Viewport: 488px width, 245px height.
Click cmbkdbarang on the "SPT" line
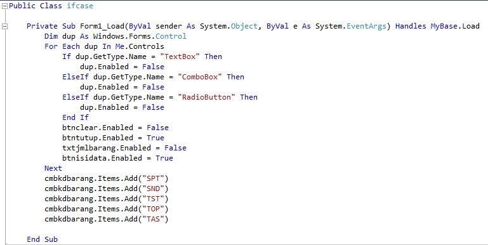tap(69, 178)
